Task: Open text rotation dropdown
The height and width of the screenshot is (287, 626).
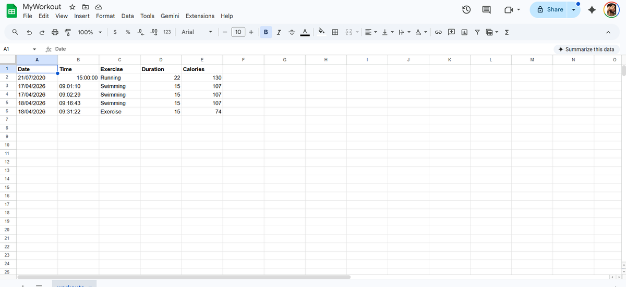Action: (x=422, y=32)
